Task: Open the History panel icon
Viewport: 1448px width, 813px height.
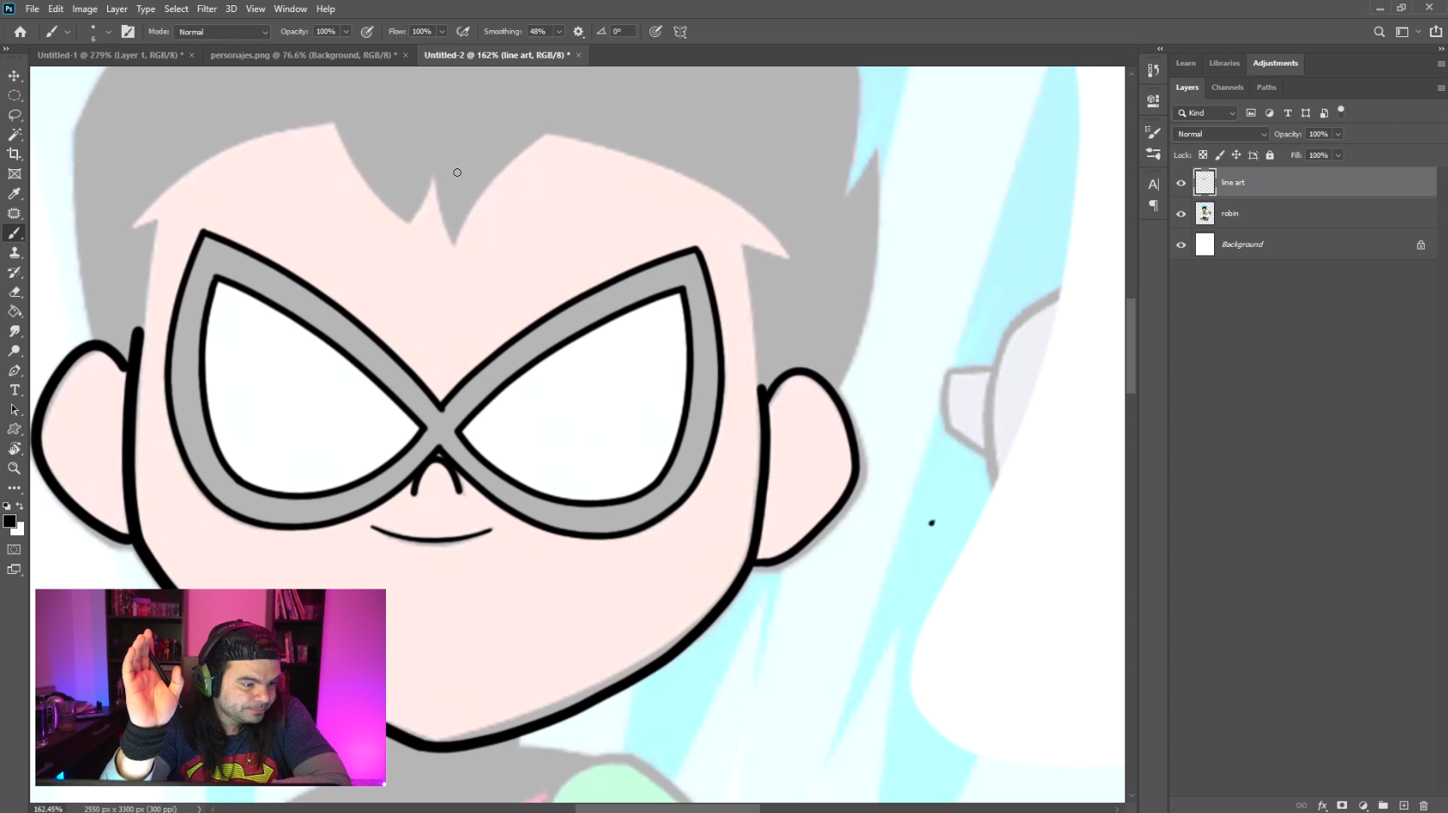Action: pyautogui.click(x=1154, y=71)
